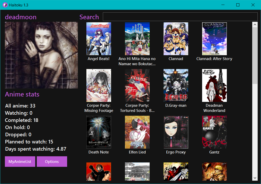Click the Ano Hi Mita Hana title
This screenshot has height=184, width=261.
(x=137, y=61)
